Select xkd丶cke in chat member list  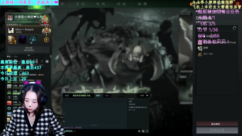coord(132,110)
